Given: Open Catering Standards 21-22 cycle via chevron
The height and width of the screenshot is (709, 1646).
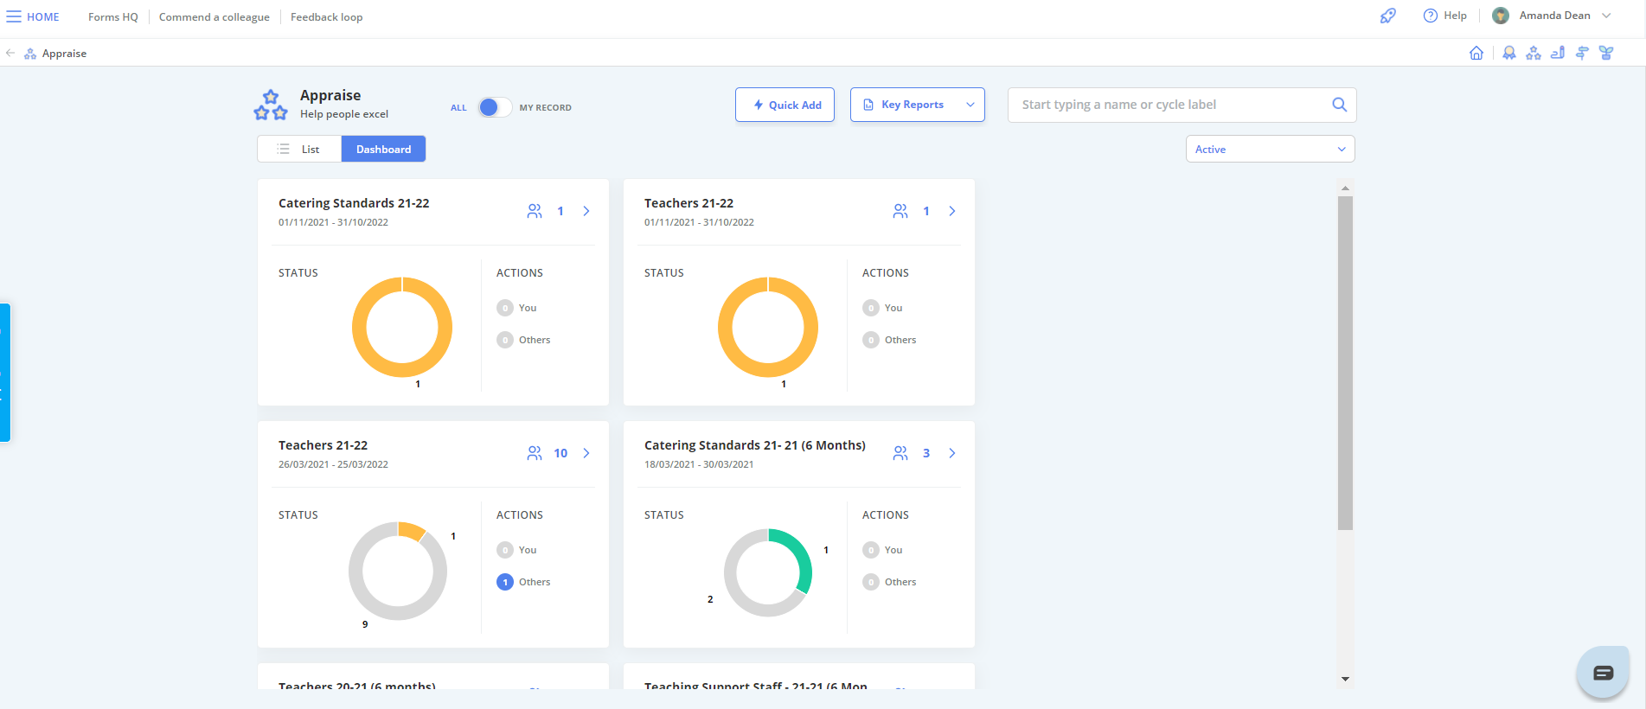Looking at the screenshot, I should point(586,211).
